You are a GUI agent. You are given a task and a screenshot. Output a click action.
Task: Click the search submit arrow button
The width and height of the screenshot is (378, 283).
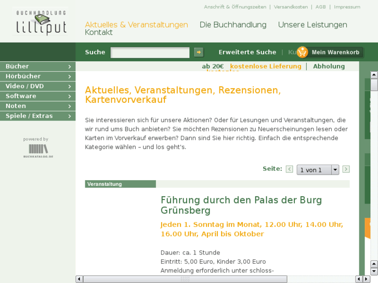tap(199, 52)
